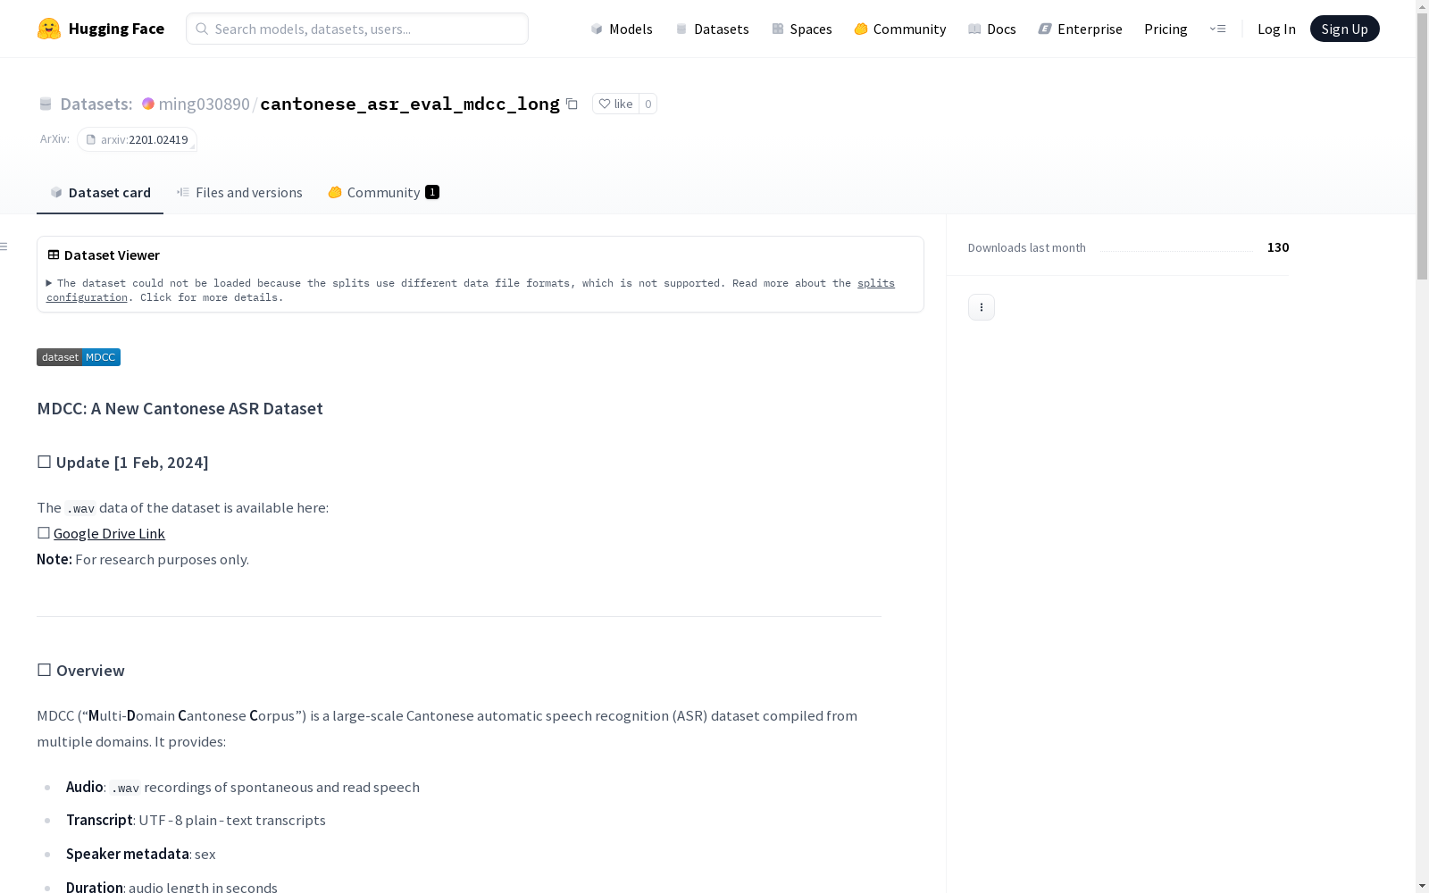Go to Pricing page
The width and height of the screenshot is (1429, 893).
click(x=1166, y=29)
